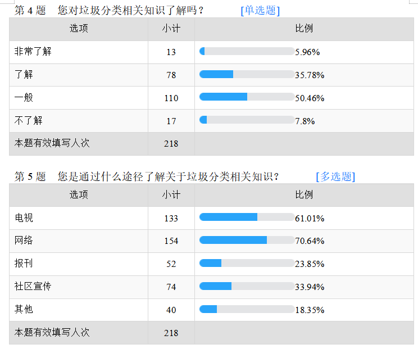Select the 非常了解 option cell

(79, 52)
